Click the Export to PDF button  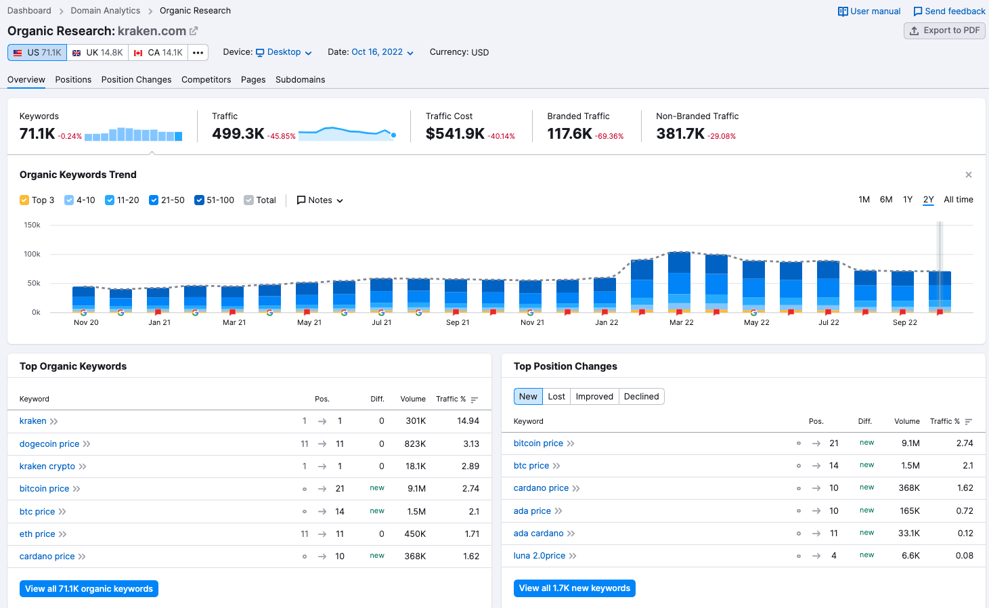pyautogui.click(x=944, y=30)
